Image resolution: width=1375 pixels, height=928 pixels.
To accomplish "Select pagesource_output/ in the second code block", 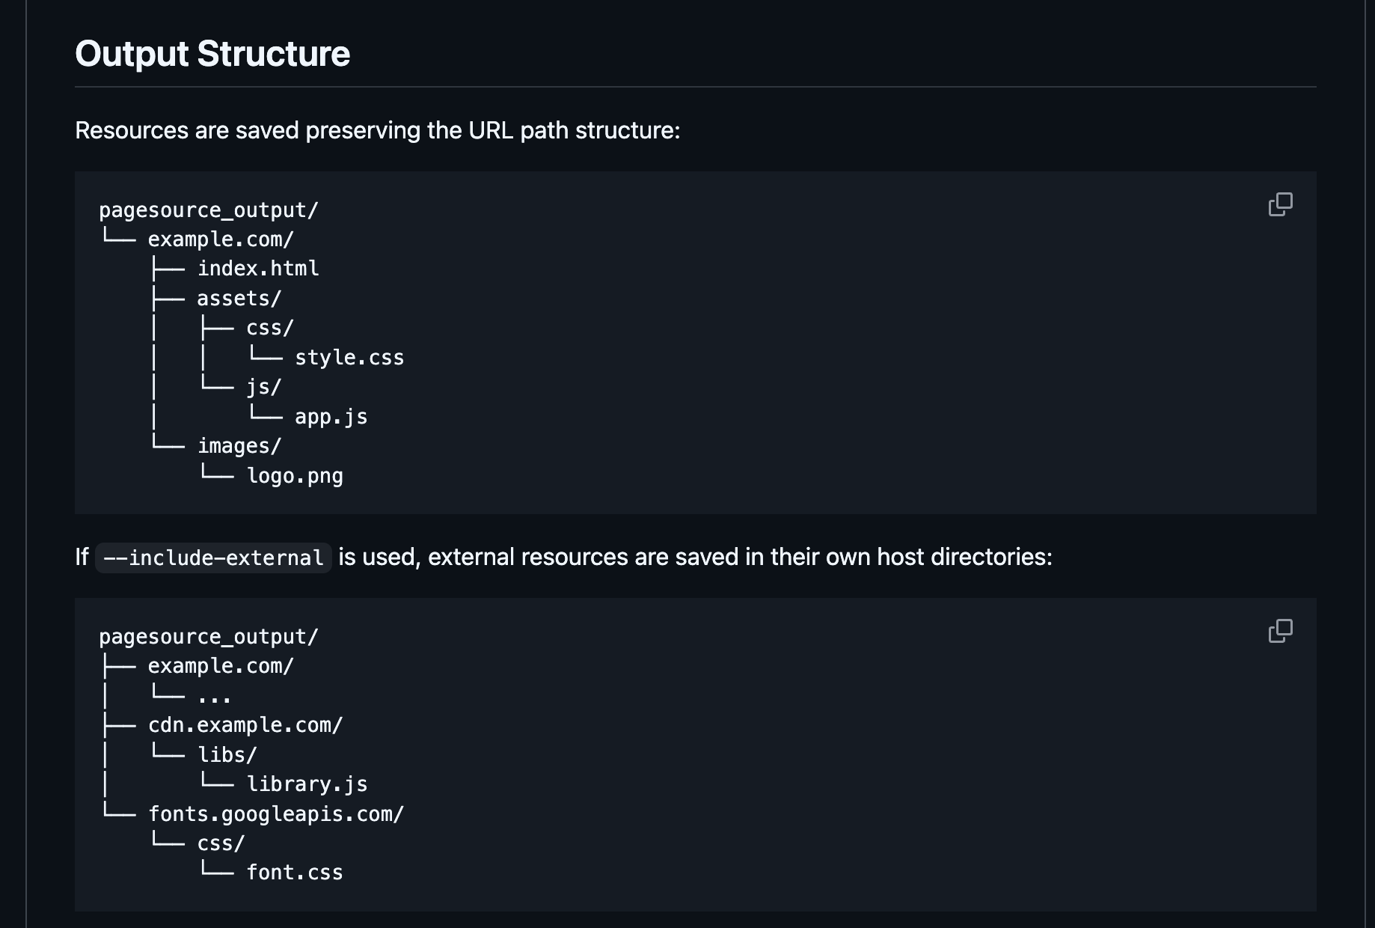I will 209,636.
